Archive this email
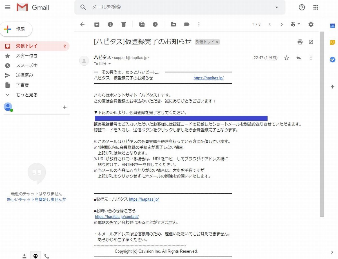This screenshot has height=259, width=338. (97, 25)
